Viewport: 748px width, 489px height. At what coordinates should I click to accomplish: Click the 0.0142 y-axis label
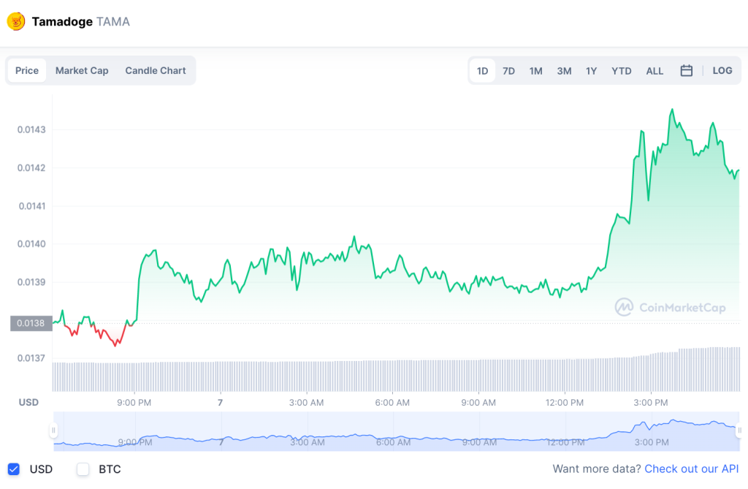(x=31, y=167)
